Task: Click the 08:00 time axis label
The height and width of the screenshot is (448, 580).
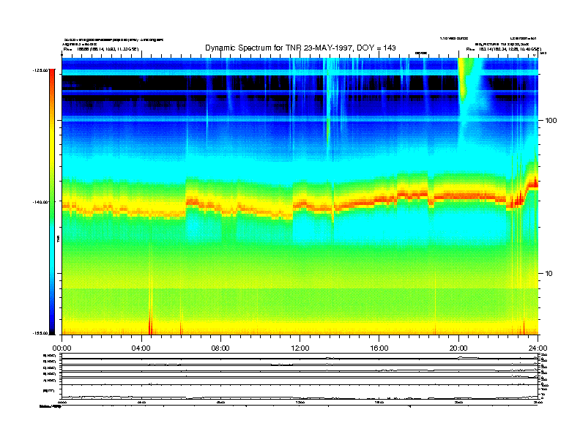Action: point(220,348)
